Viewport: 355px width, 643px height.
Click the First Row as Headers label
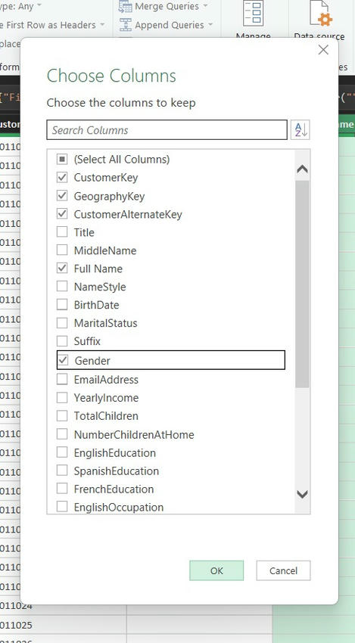(x=51, y=25)
